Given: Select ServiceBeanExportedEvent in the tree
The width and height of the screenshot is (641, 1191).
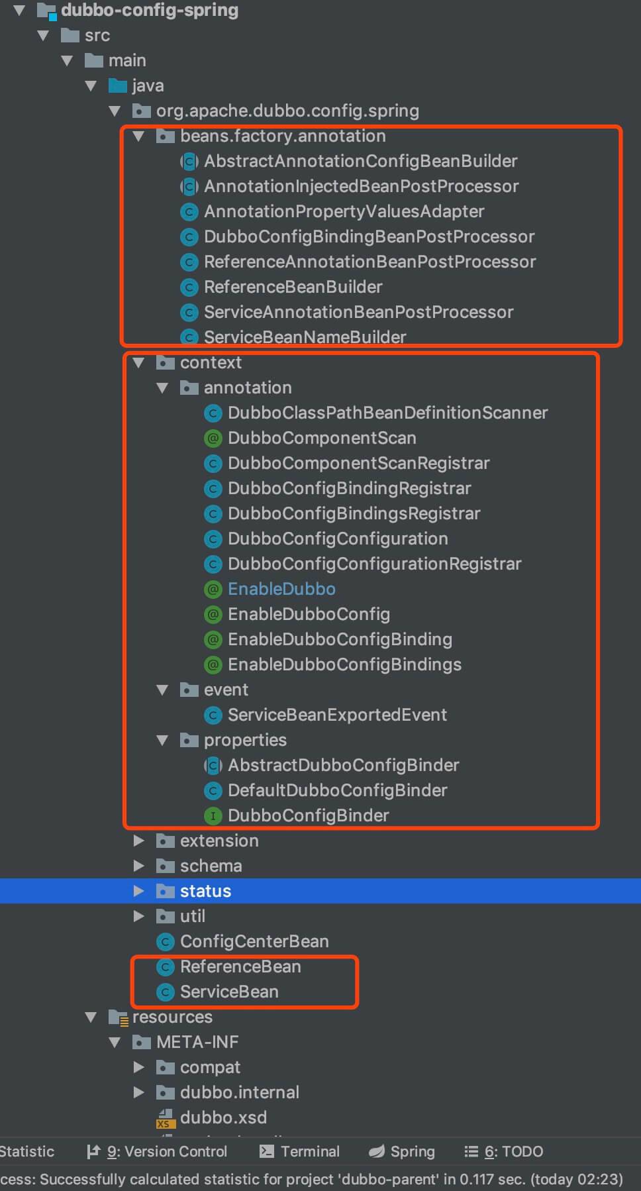Looking at the screenshot, I should pos(337,715).
